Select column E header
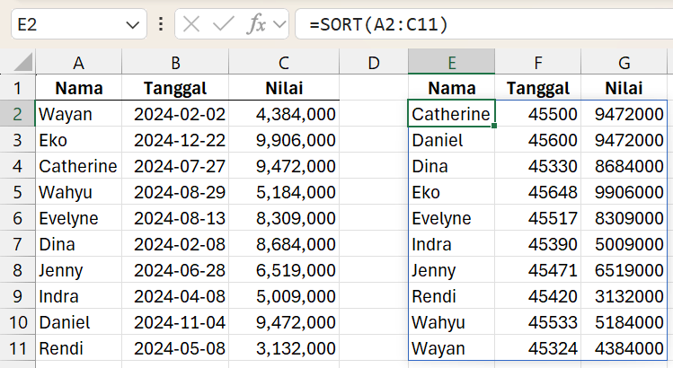Image resolution: width=673 pixels, height=368 pixels. (x=452, y=63)
